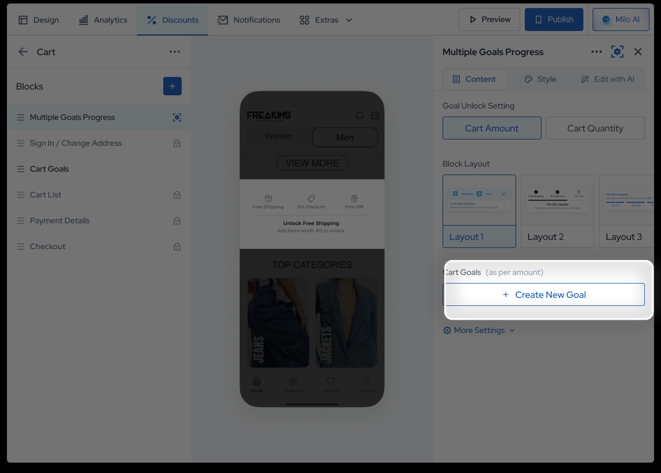Select Cart Quantity unlock setting

coord(595,128)
